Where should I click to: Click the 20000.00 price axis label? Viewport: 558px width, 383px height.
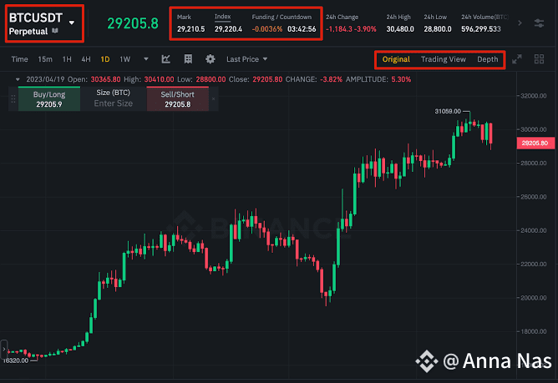click(534, 298)
